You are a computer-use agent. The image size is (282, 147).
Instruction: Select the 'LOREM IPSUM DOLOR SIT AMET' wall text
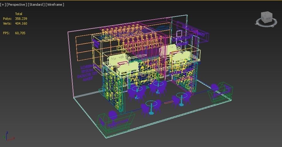point(87,73)
